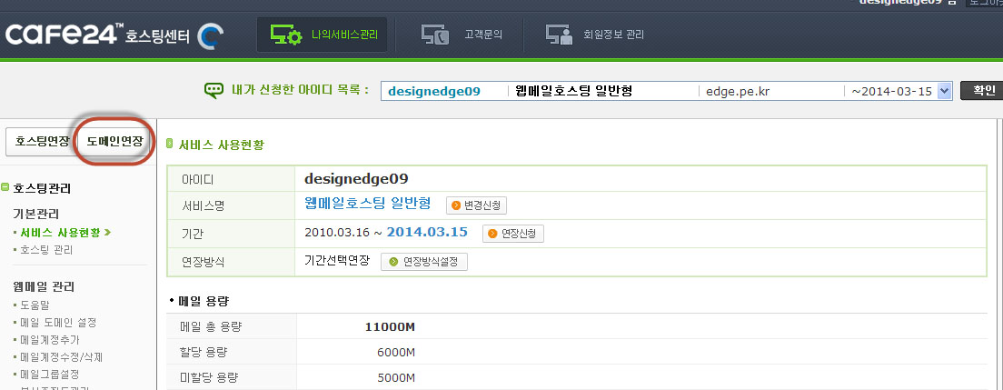The width and height of the screenshot is (1003, 390).
Task: Click the 호스팅연장 button
Action: tap(42, 142)
